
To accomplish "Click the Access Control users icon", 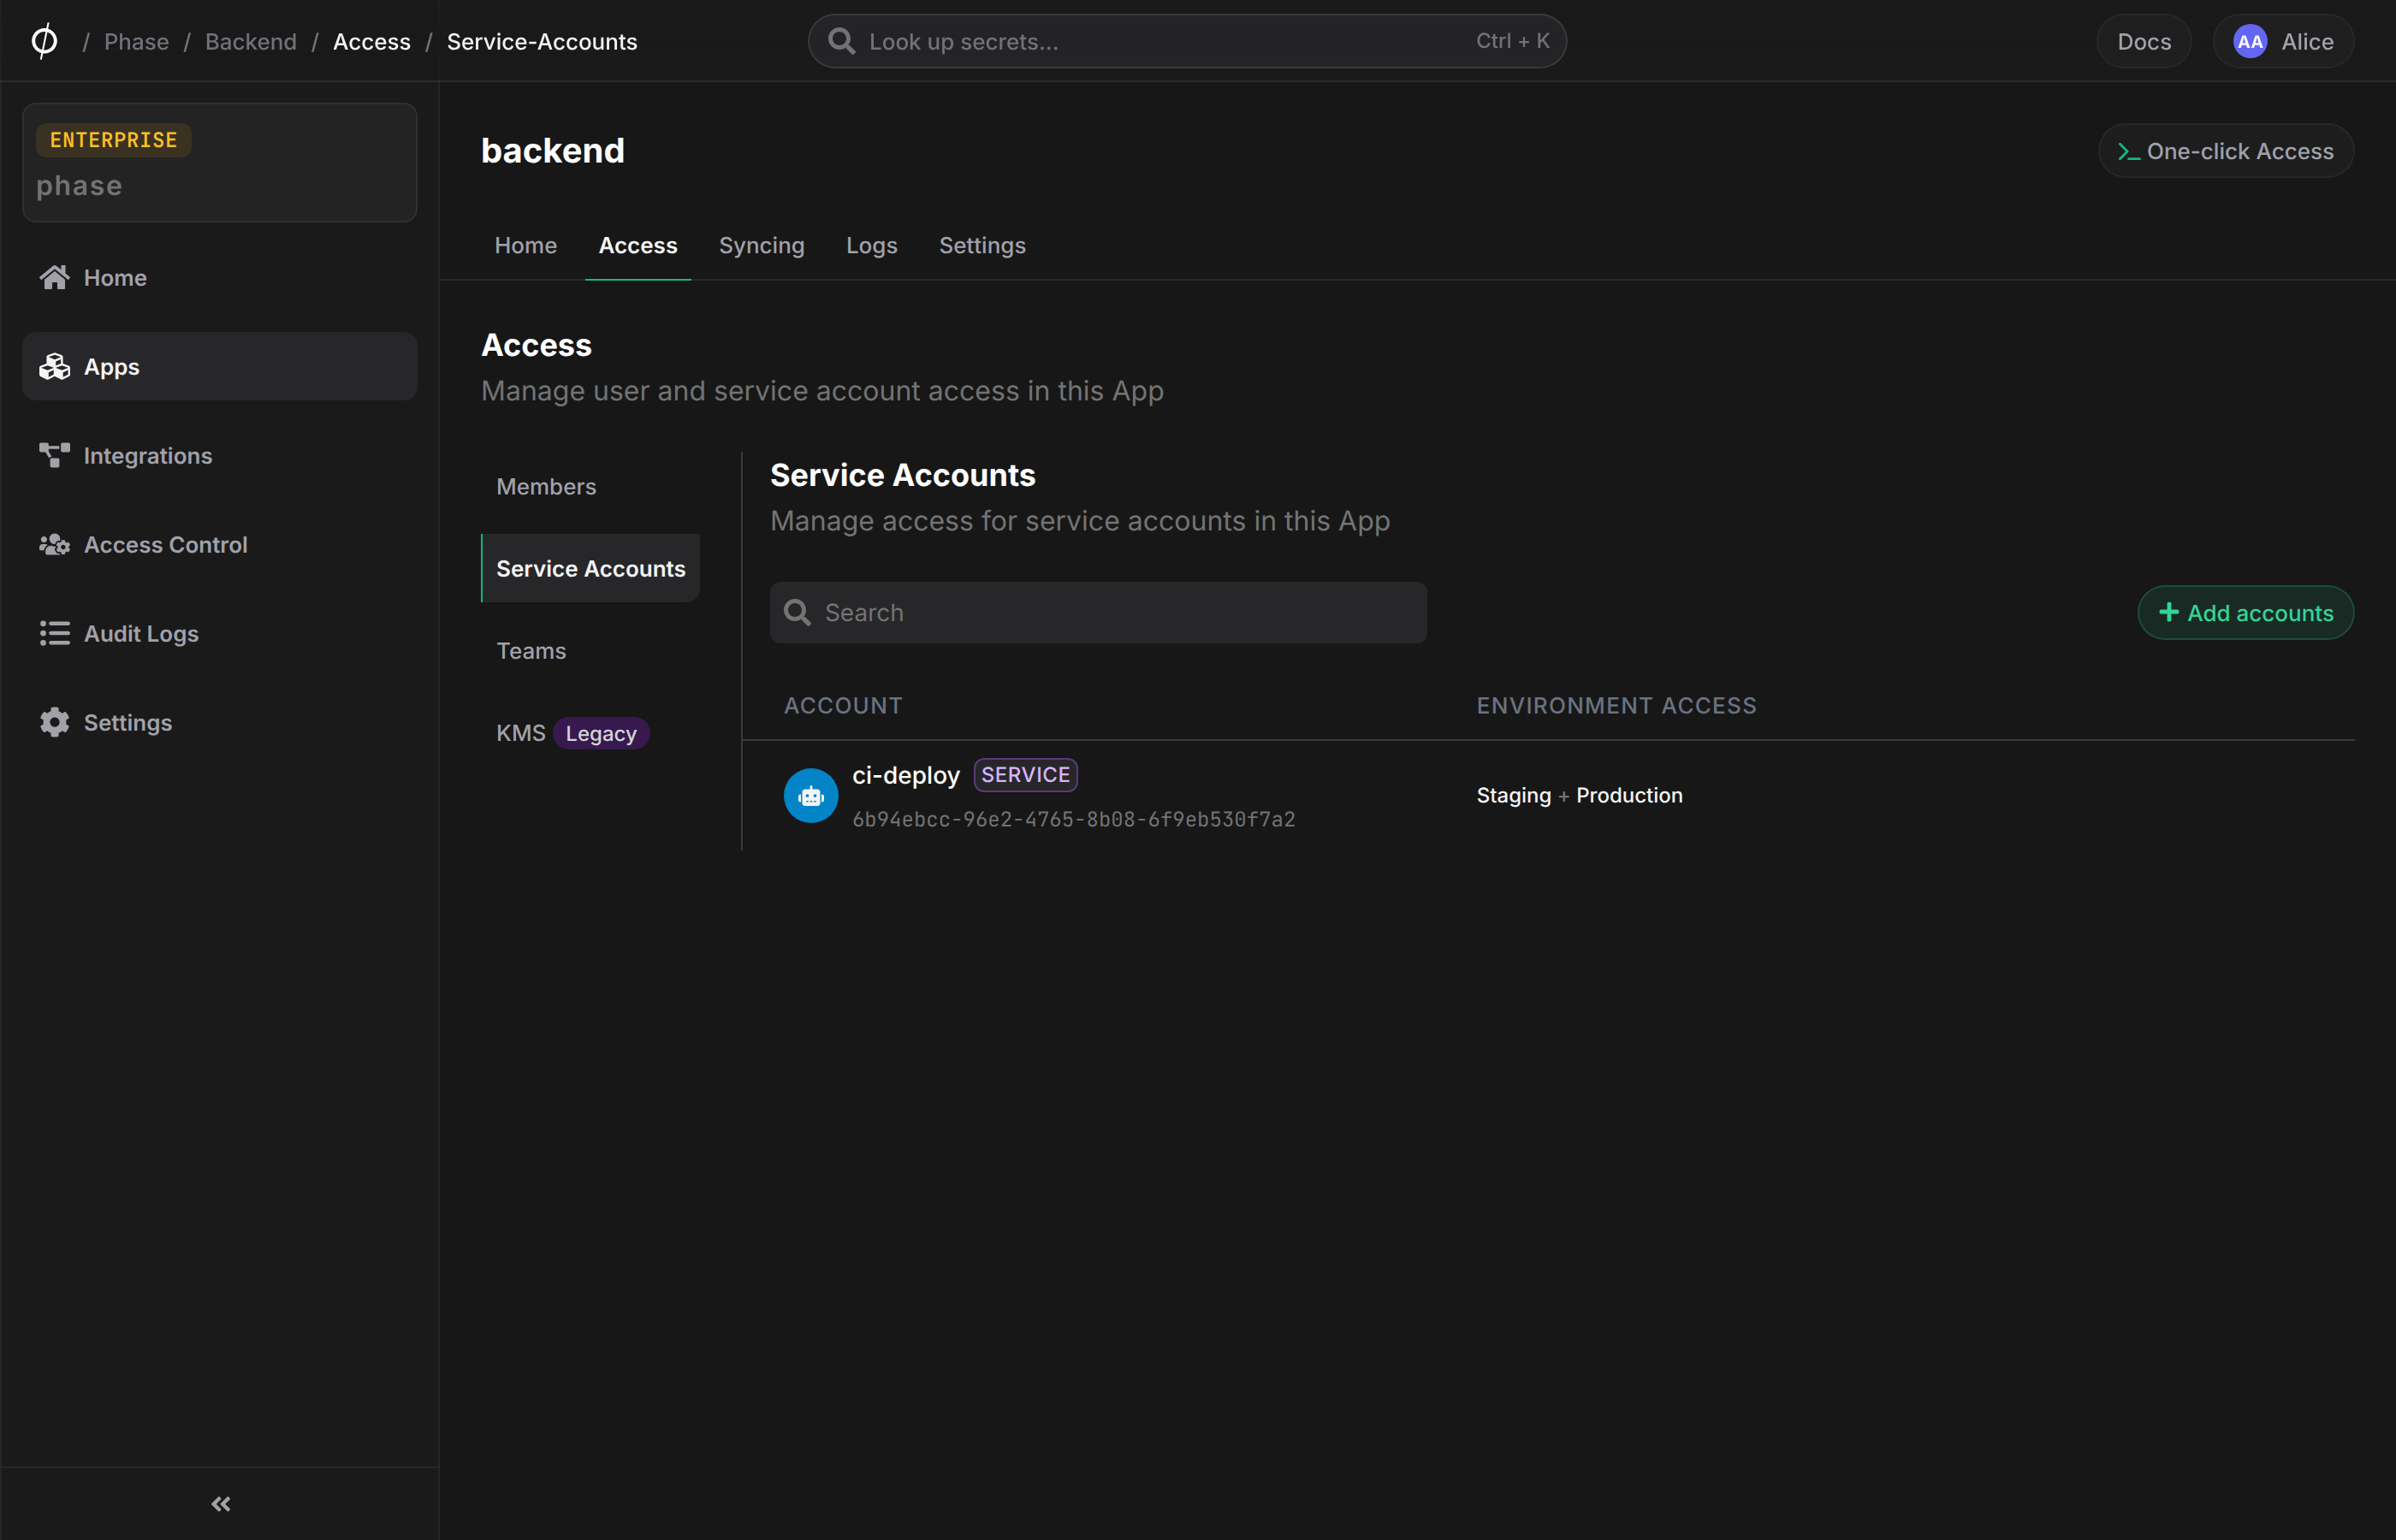I will click(x=54, y=544).
